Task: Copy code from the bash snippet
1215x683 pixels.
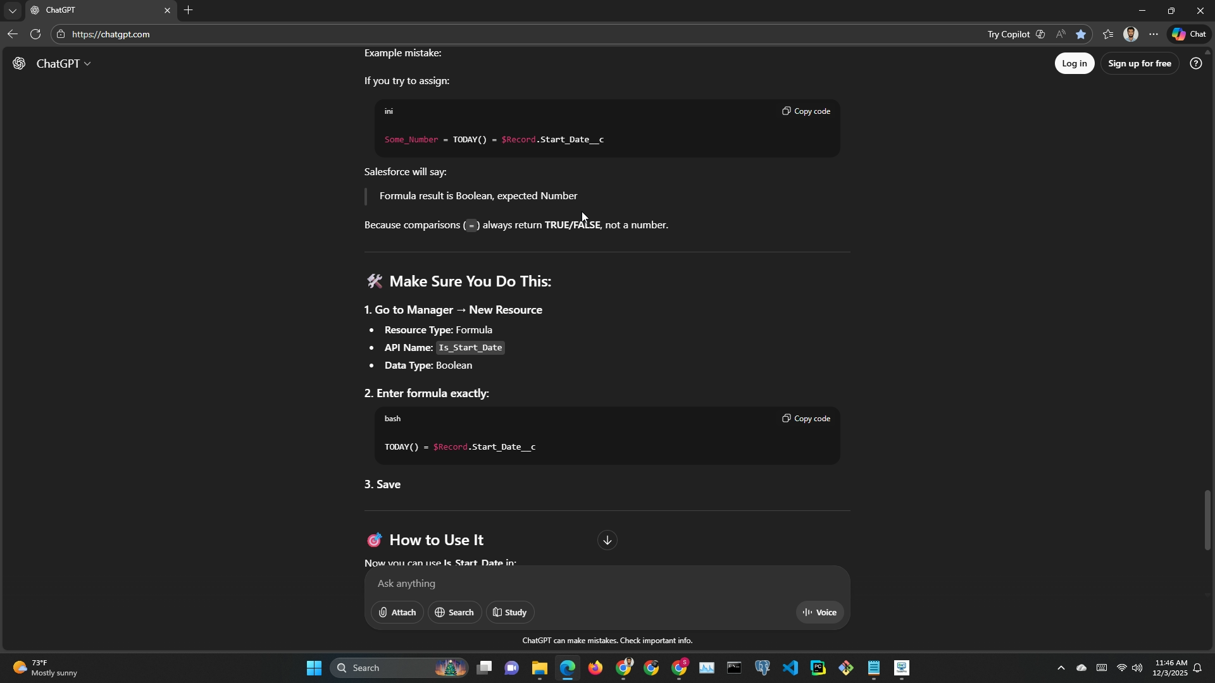Action: click(806, 419)
